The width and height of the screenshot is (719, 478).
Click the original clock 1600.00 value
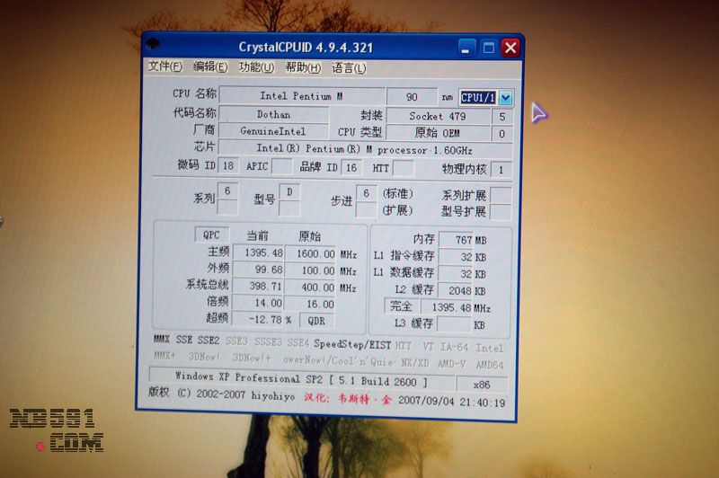pos(310,253)
